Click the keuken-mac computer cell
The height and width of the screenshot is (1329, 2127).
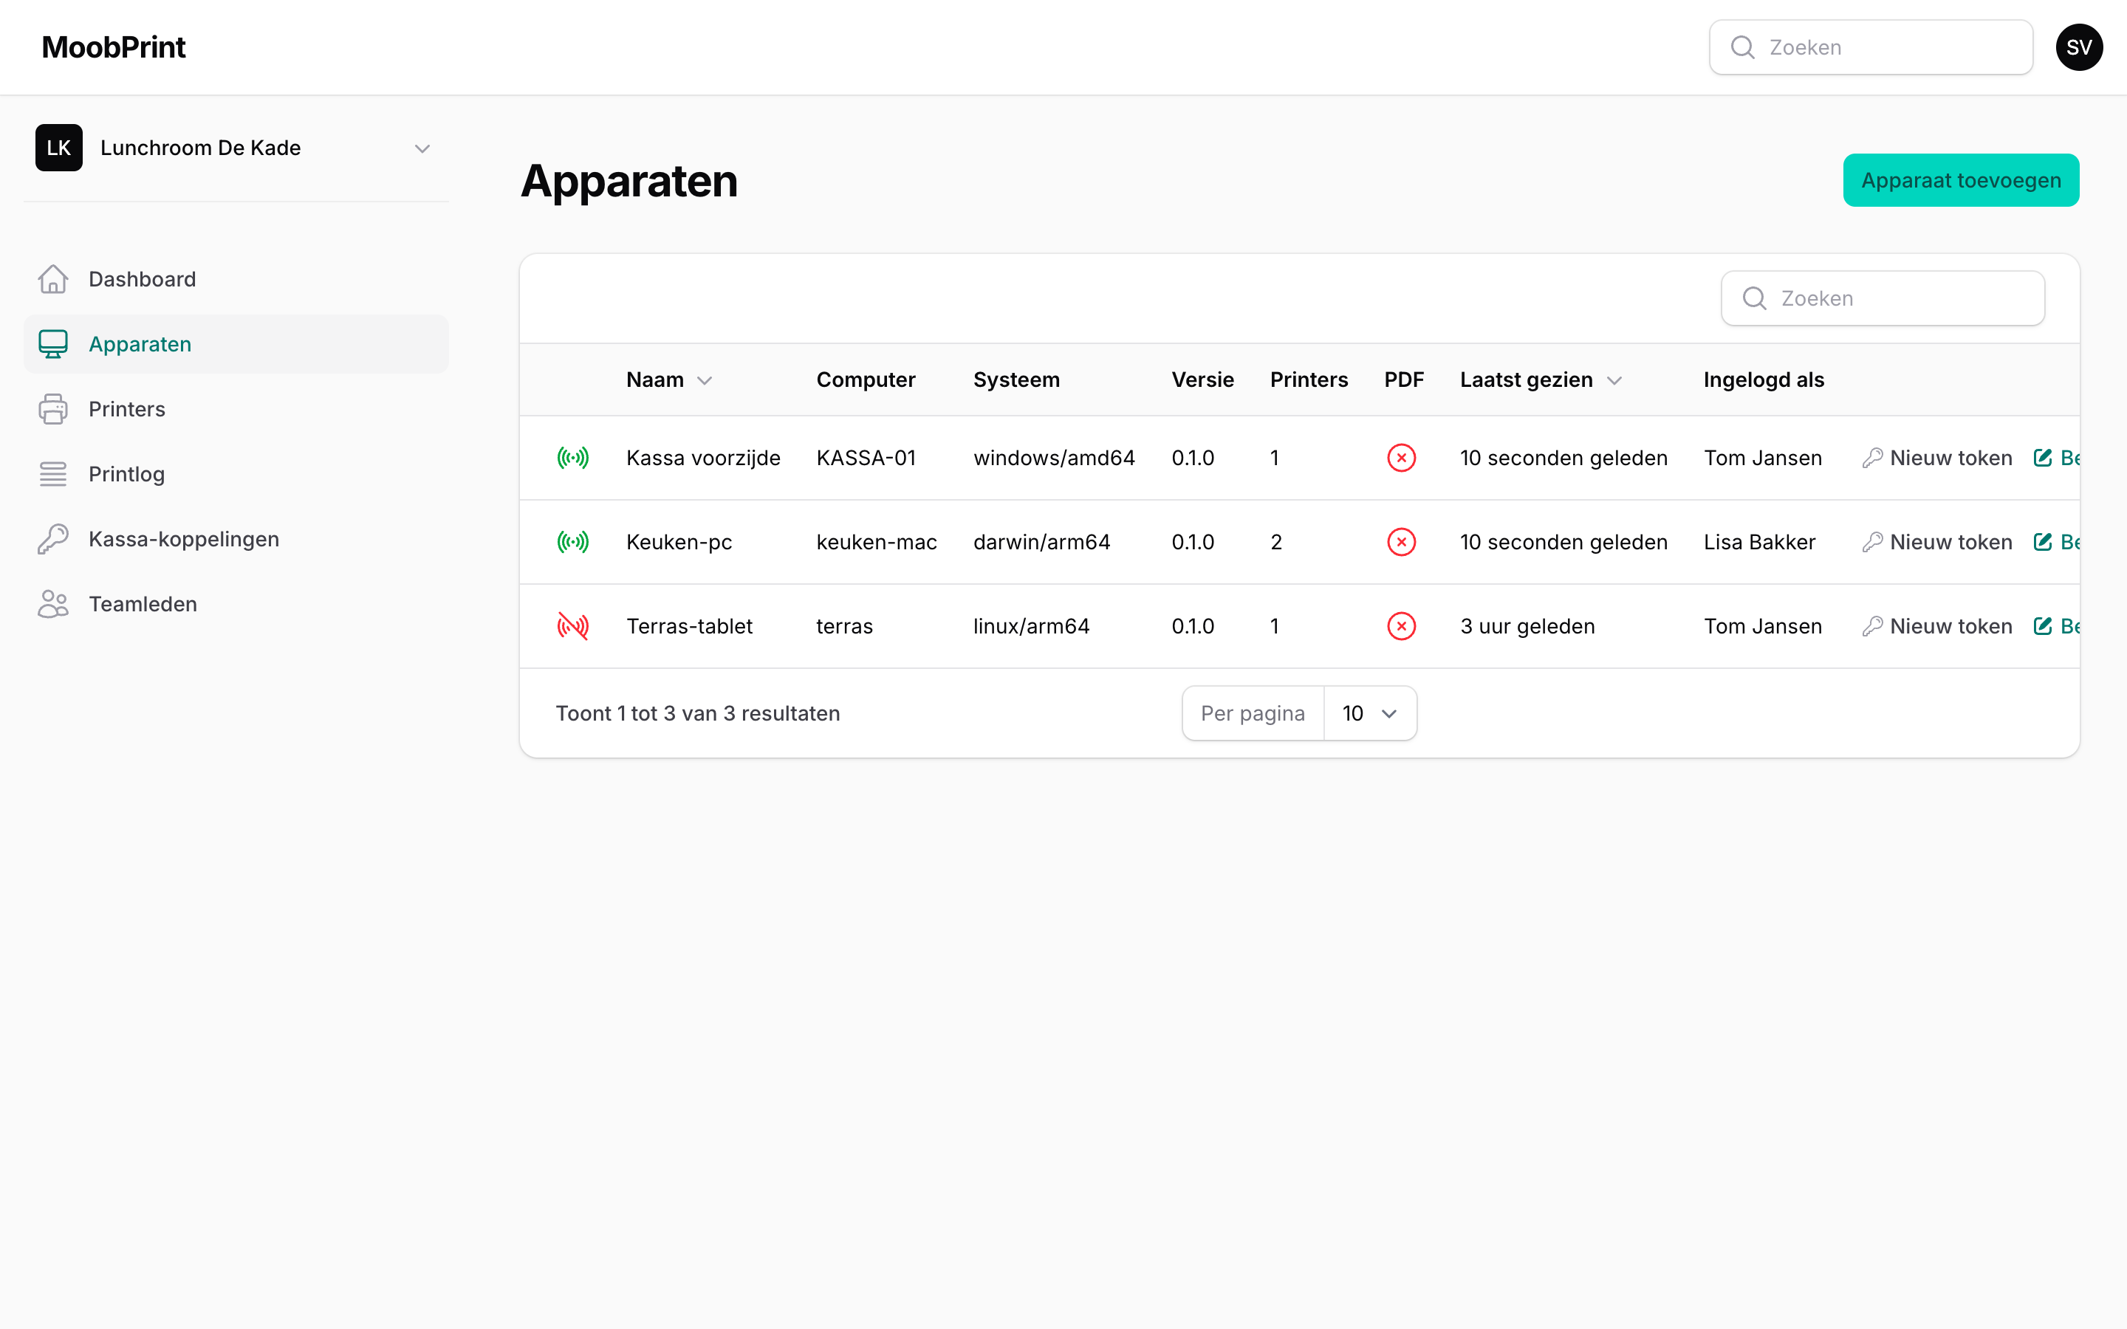click(877, 541)
